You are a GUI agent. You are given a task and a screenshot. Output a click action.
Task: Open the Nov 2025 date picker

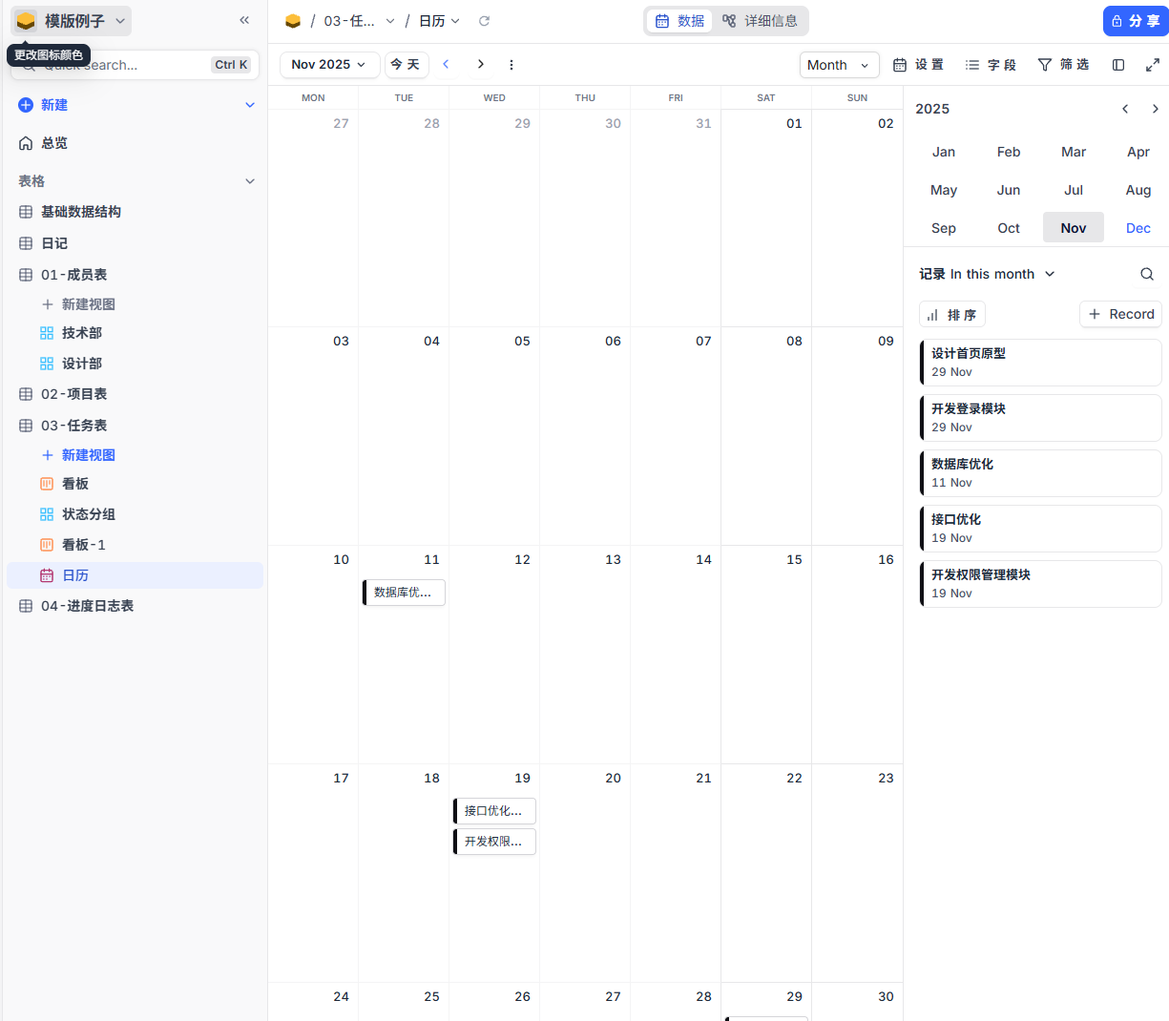point(329,65)
